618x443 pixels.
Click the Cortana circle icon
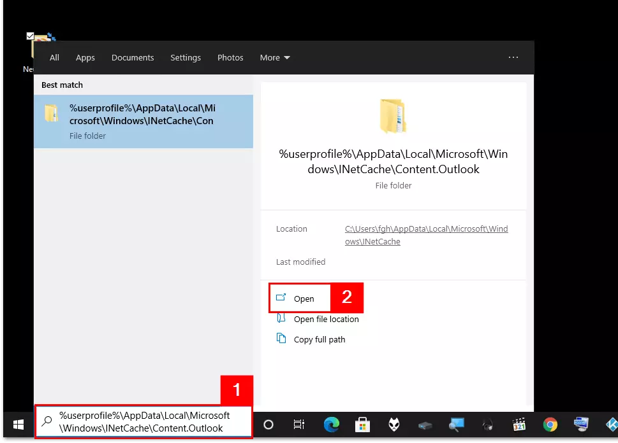click(268, 424)
